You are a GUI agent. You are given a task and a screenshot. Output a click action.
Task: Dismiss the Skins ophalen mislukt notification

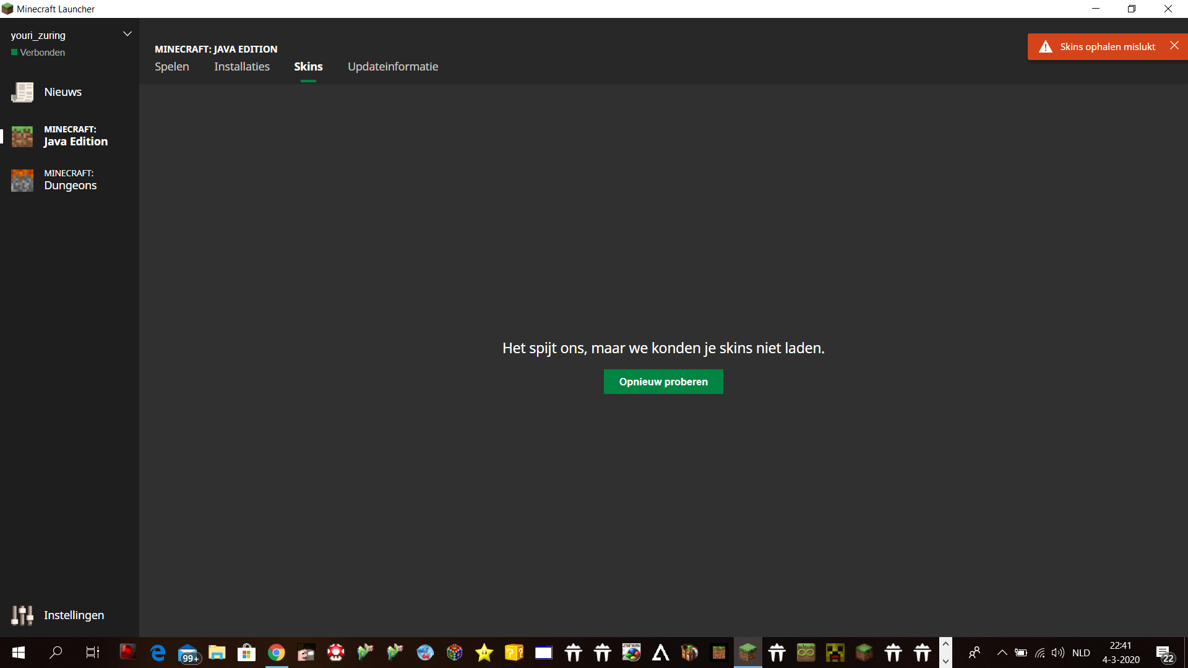pos(1174,46)
